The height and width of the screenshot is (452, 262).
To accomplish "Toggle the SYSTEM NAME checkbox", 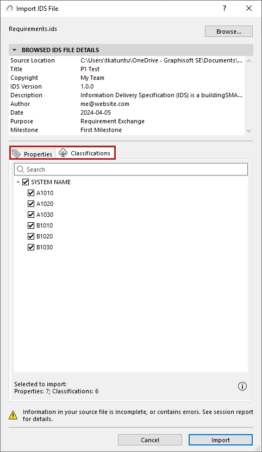I will coord(26,182).
